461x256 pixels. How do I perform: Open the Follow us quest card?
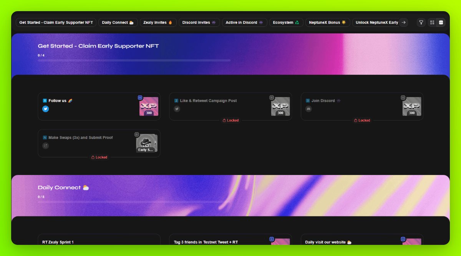pos(99,106)
